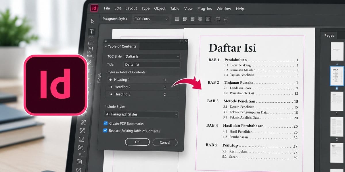This screenshot has width=345, height=172.
Task: Click the BAB 3 Metode Penelitian entry
Action: [x=252, y=101]
